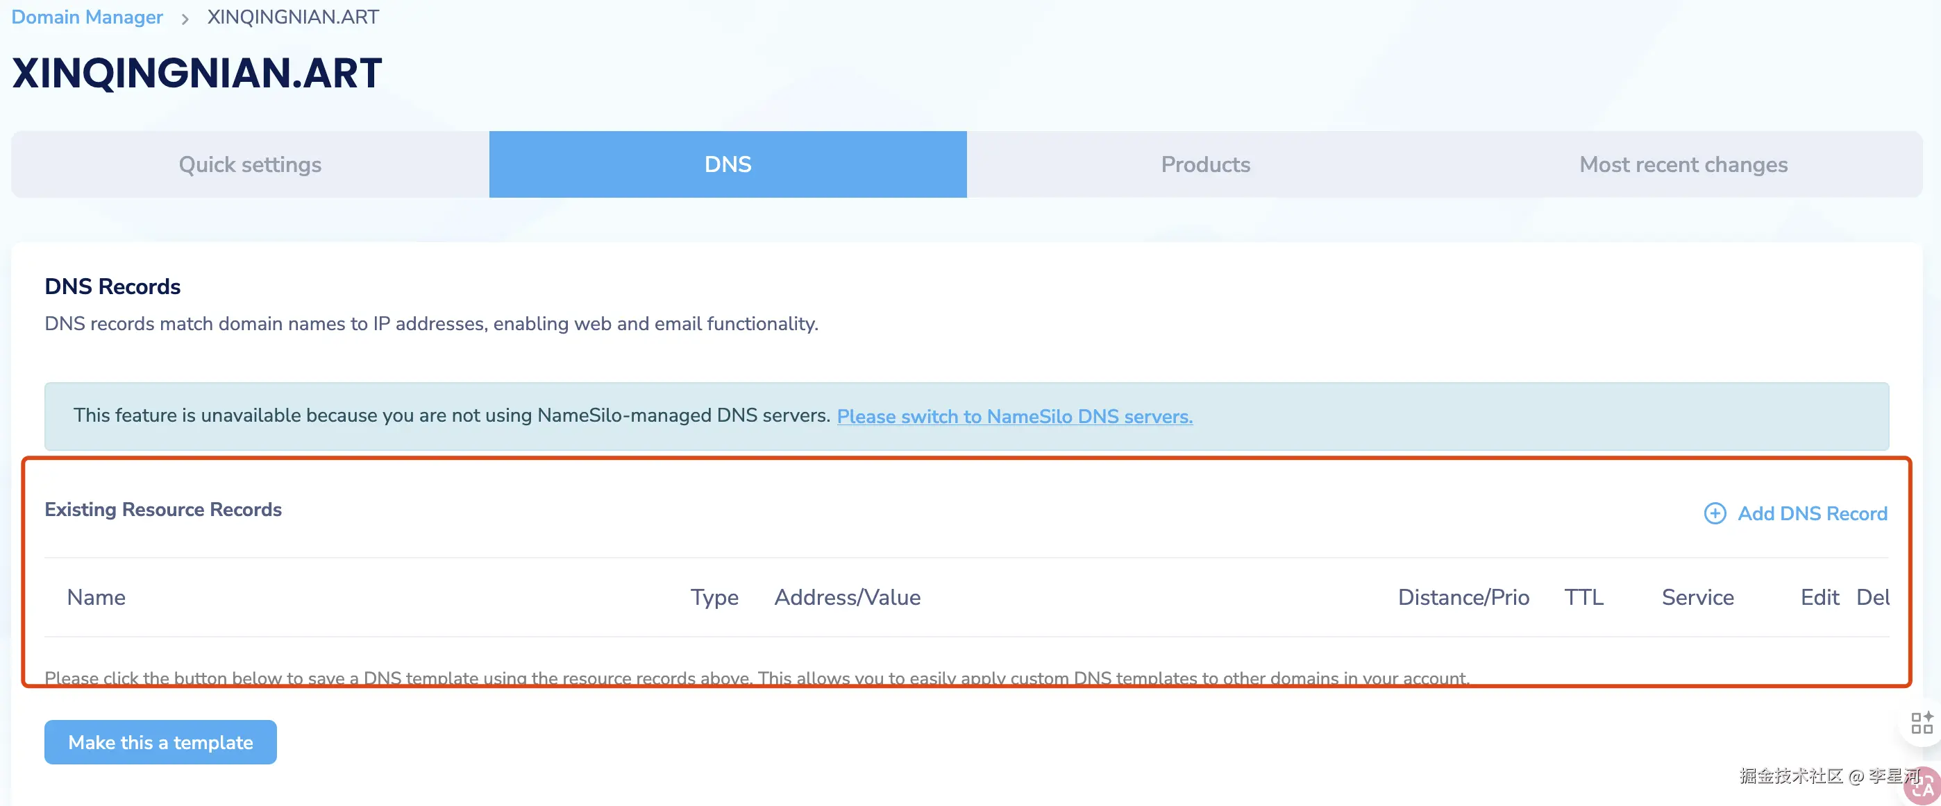Click the Add DNS Record link text

pos(1811,513)
